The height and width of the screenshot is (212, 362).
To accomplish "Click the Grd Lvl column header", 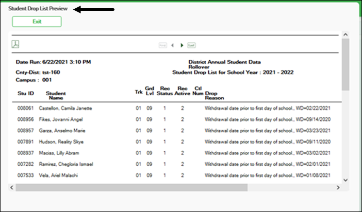I will coord(150,91).
